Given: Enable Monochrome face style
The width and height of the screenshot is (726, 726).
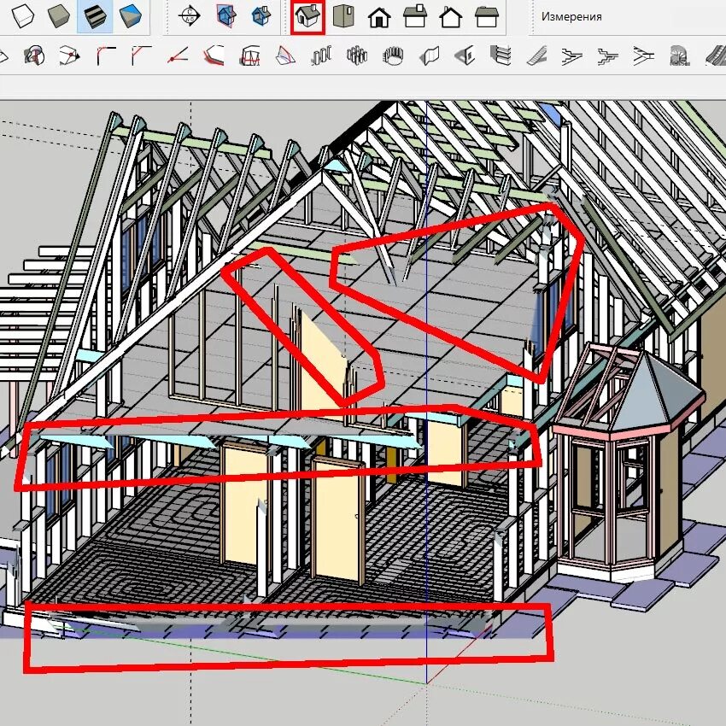Looking at the screenshot, I should (131, 16).
